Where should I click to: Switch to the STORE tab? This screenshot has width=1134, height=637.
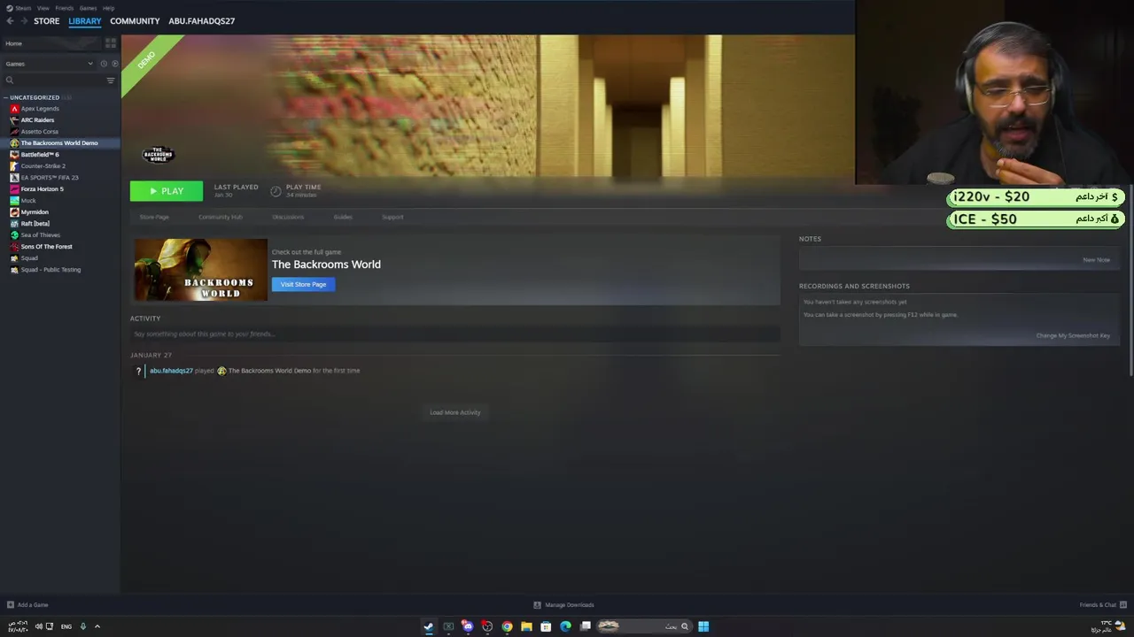pyautogui.click(x=46, y=21)
